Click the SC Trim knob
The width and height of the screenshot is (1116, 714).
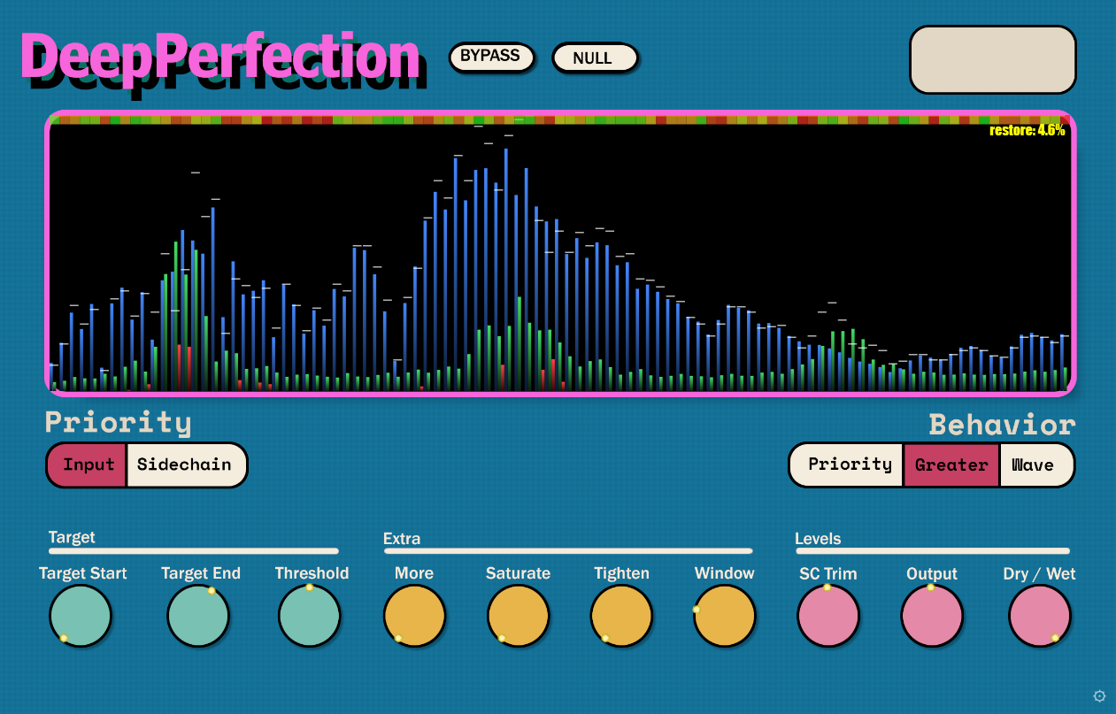(x=828, y=616)
